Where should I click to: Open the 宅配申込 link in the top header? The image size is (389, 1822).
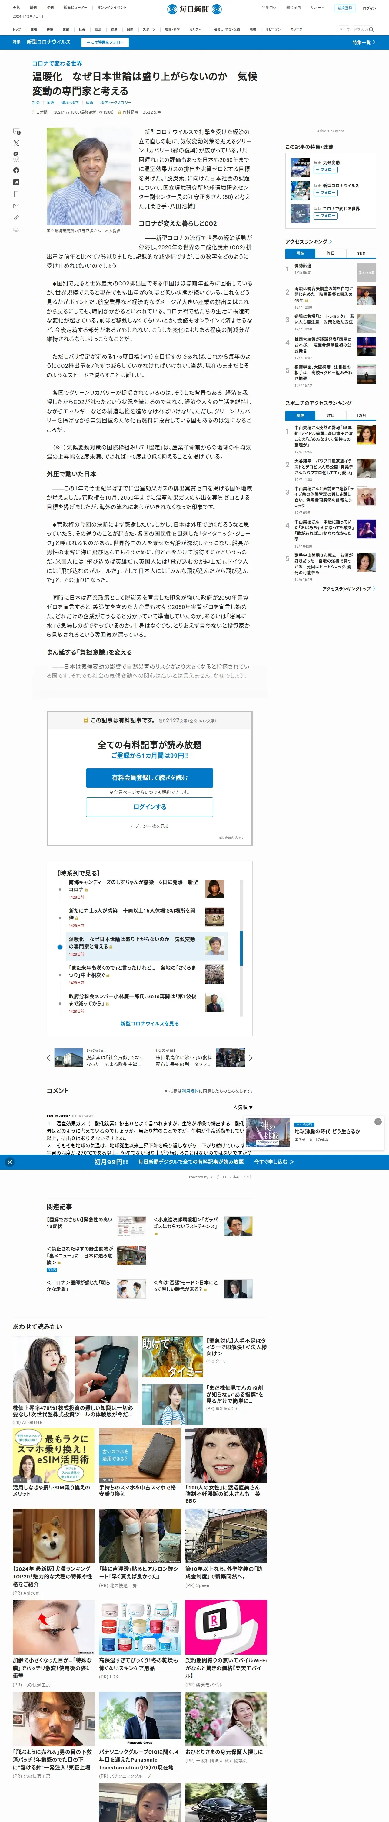269,8
